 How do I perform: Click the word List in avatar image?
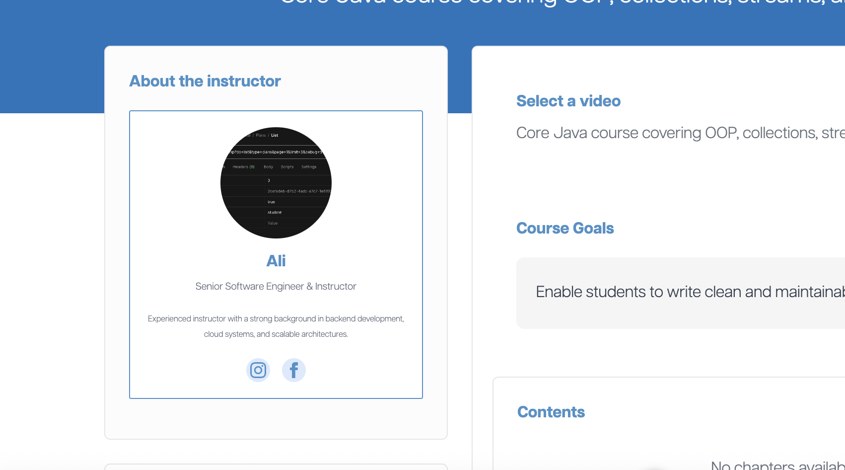click(x=275, y=135)
